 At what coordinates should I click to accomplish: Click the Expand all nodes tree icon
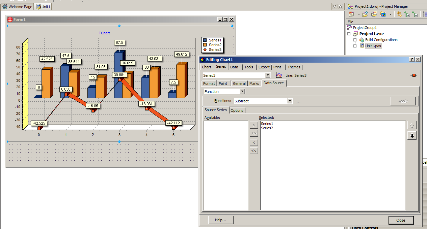point(407,14)
